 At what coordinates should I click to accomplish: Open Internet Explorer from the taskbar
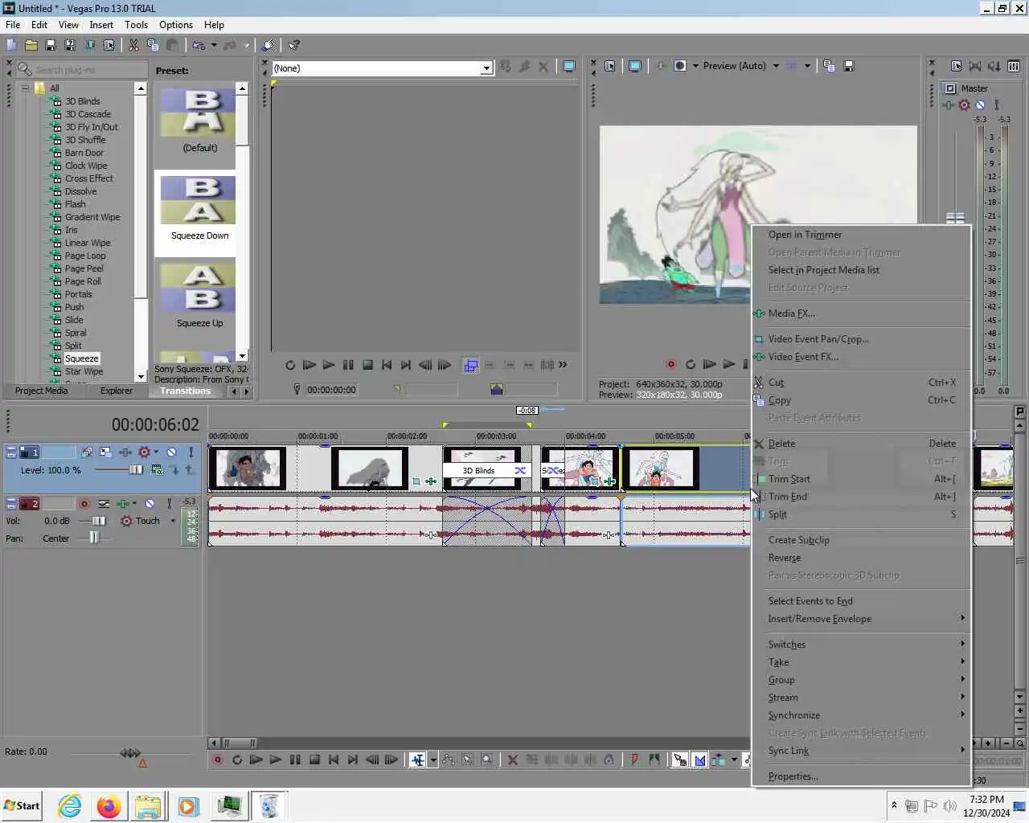coord(70,806)
